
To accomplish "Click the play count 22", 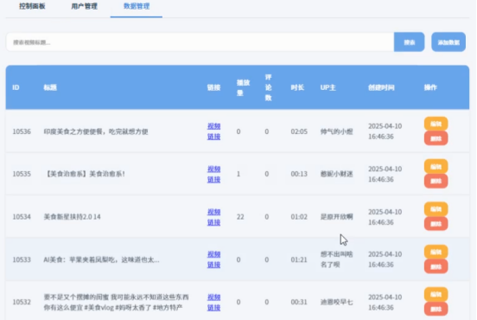I will click(x=240, y=217).
